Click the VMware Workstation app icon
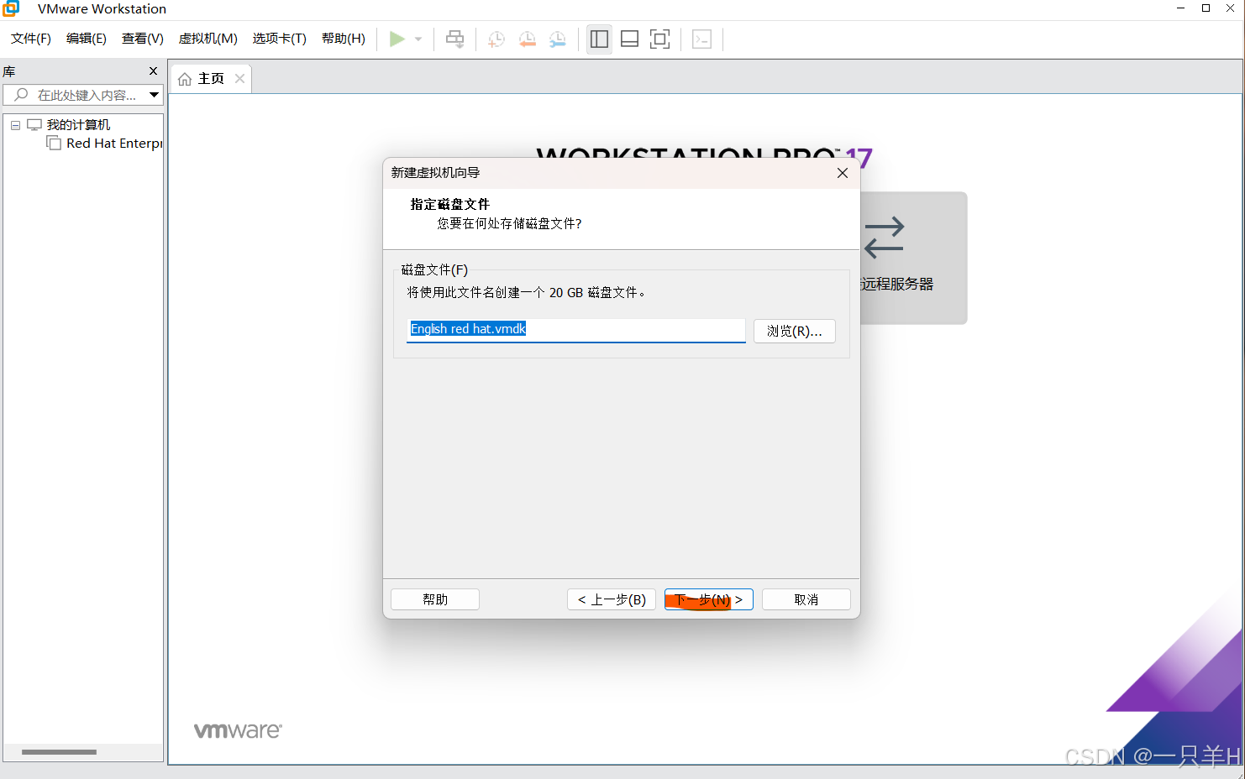This screenshot has height=779, width=1245. 11,8
